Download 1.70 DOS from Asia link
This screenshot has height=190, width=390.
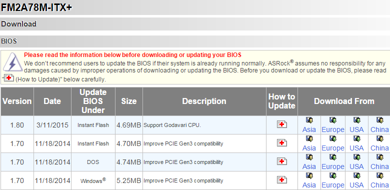coord(309,166)
